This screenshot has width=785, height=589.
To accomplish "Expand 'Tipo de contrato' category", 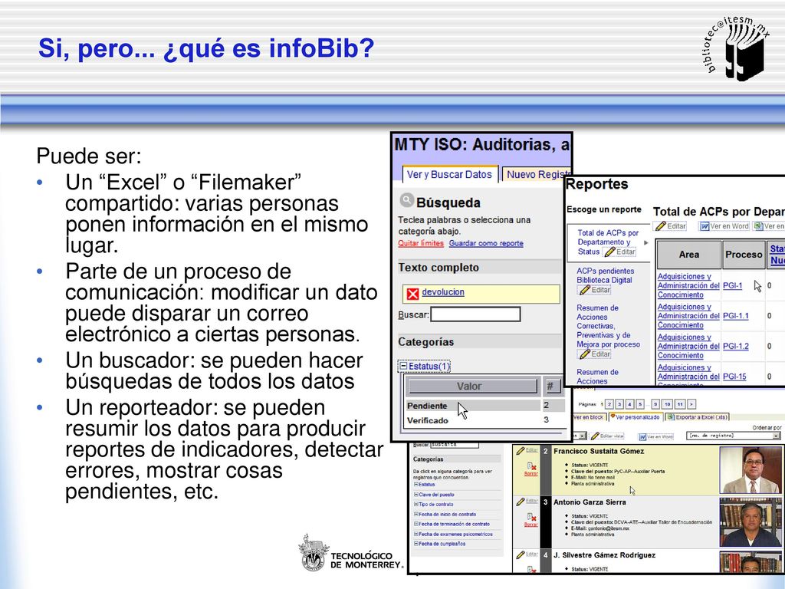I will tap(416, 505).
